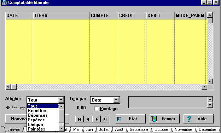Click the CREDIT column header

point(132,16)
